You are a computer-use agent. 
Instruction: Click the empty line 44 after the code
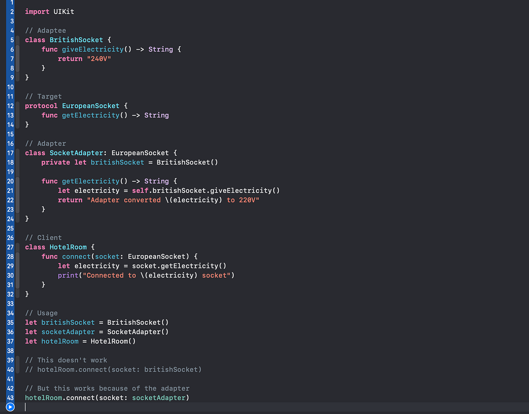pyautogui.click(x=88, y=407)
